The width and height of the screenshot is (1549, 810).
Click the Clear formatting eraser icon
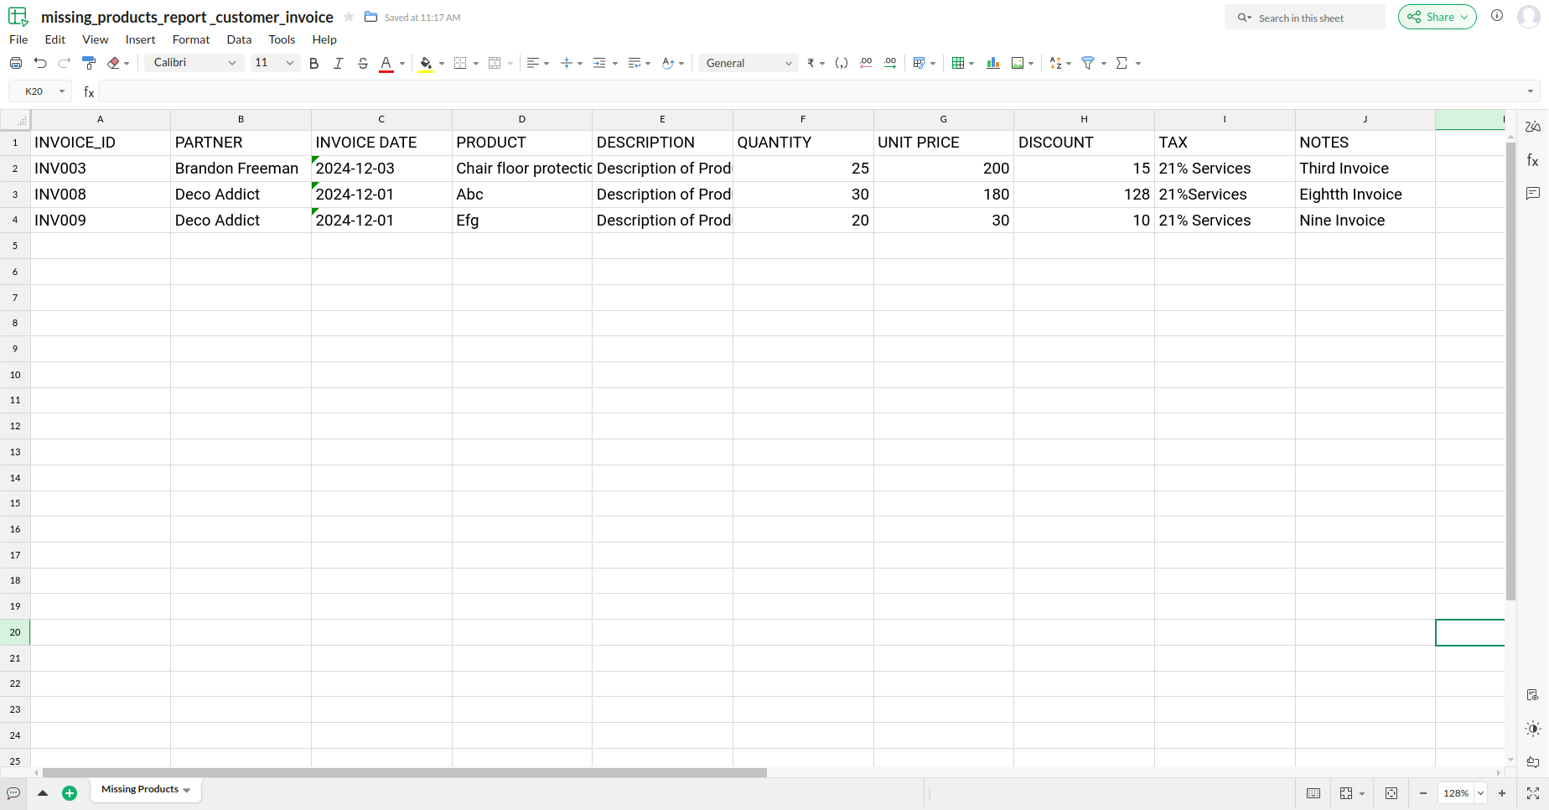[114, 63]
